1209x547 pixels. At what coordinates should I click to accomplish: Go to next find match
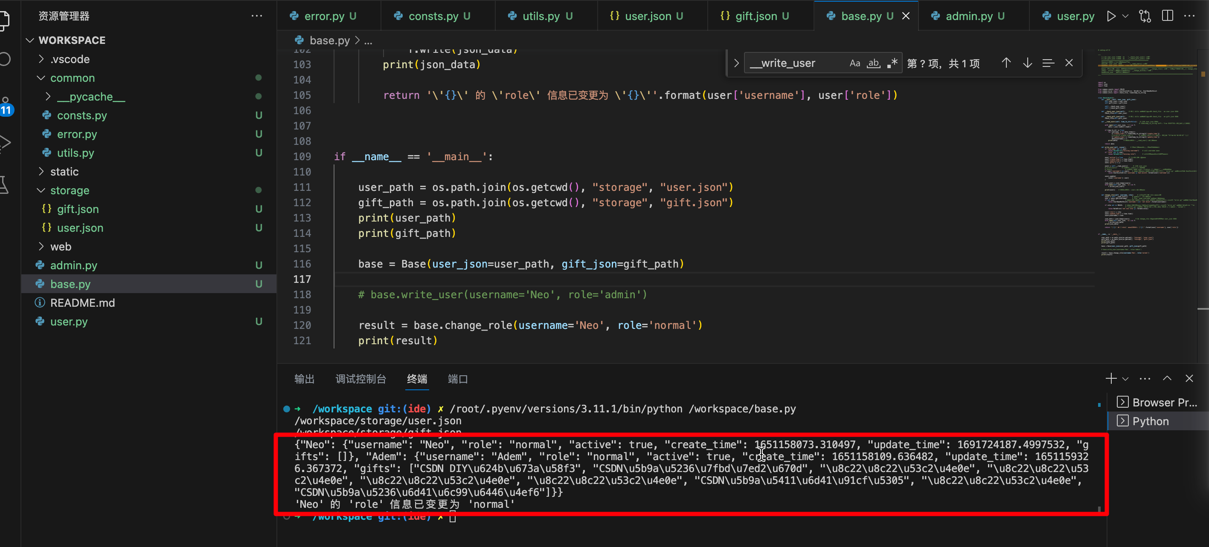(1027, 63)
